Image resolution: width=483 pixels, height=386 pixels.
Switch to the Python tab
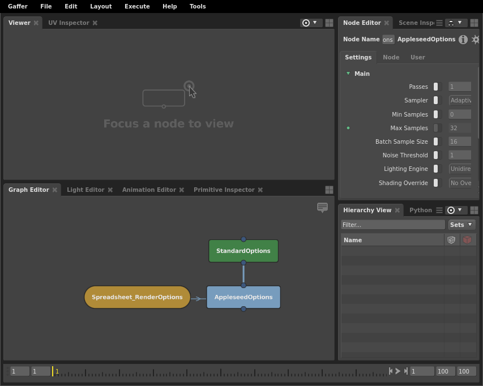(421, 210)
